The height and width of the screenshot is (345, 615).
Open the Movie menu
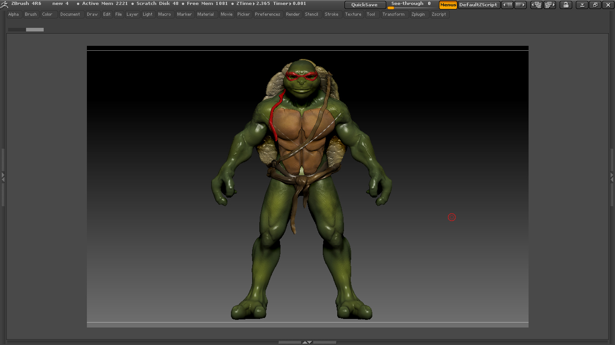click(226, 14)
